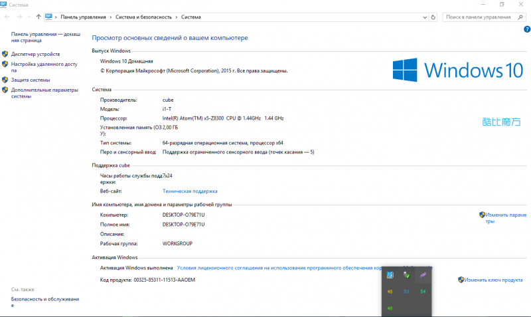Expand chevron before 'Панель управления' breadcrumb
Screen dimensions: 531x317
click(x=56, y=17)
